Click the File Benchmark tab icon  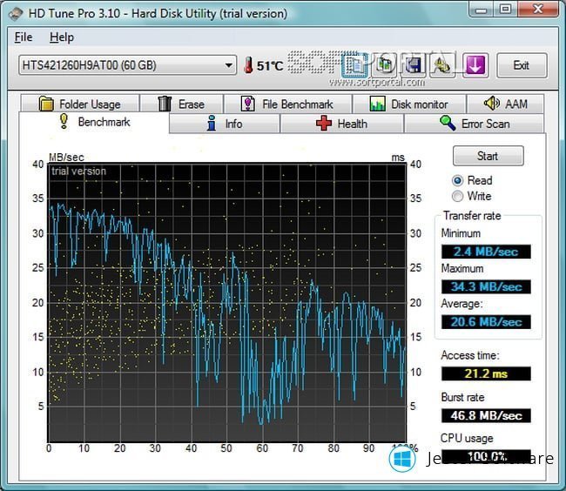click(x=247, y=104)
